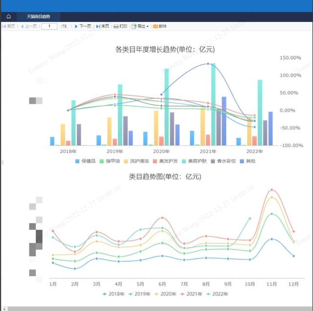The image size is (313, 311).
Task: Click the 邮件 email button
Action: (159, 26)
